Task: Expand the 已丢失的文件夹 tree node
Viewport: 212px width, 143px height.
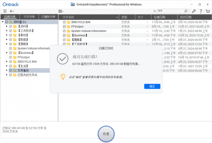Action: (x=7, y=75)
